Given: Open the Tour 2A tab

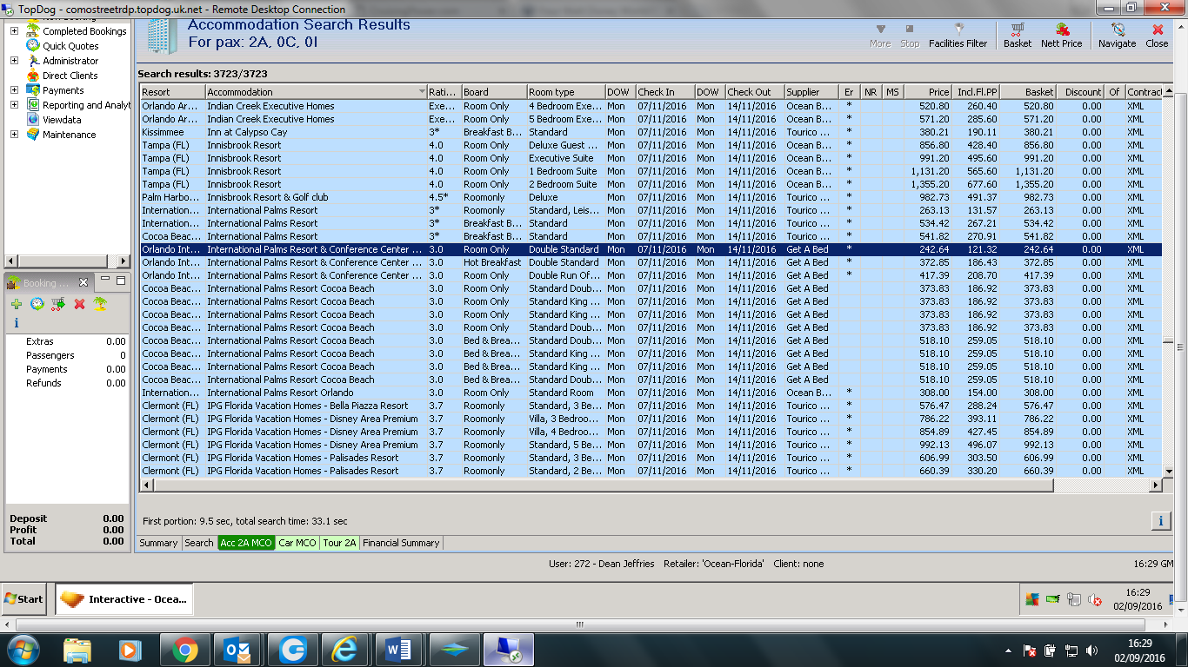Looking at the screenshot, I should pyautogui.click(x=339, y=543).
